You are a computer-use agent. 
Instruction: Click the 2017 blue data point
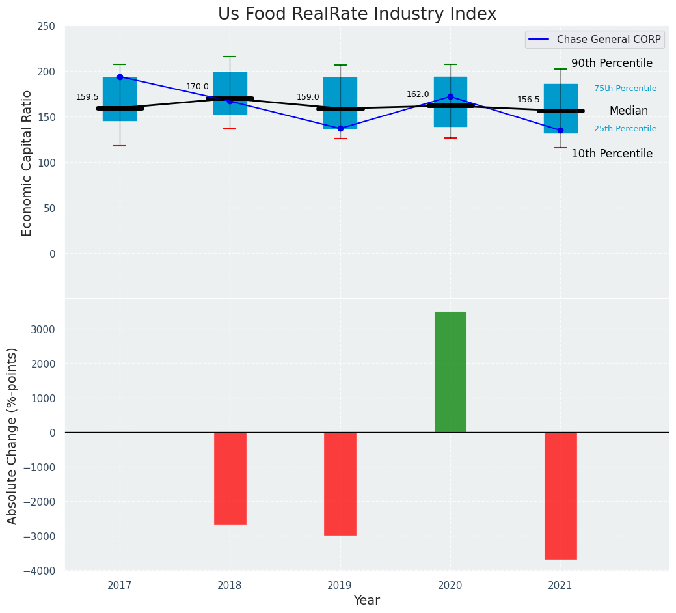coord(120,77)
